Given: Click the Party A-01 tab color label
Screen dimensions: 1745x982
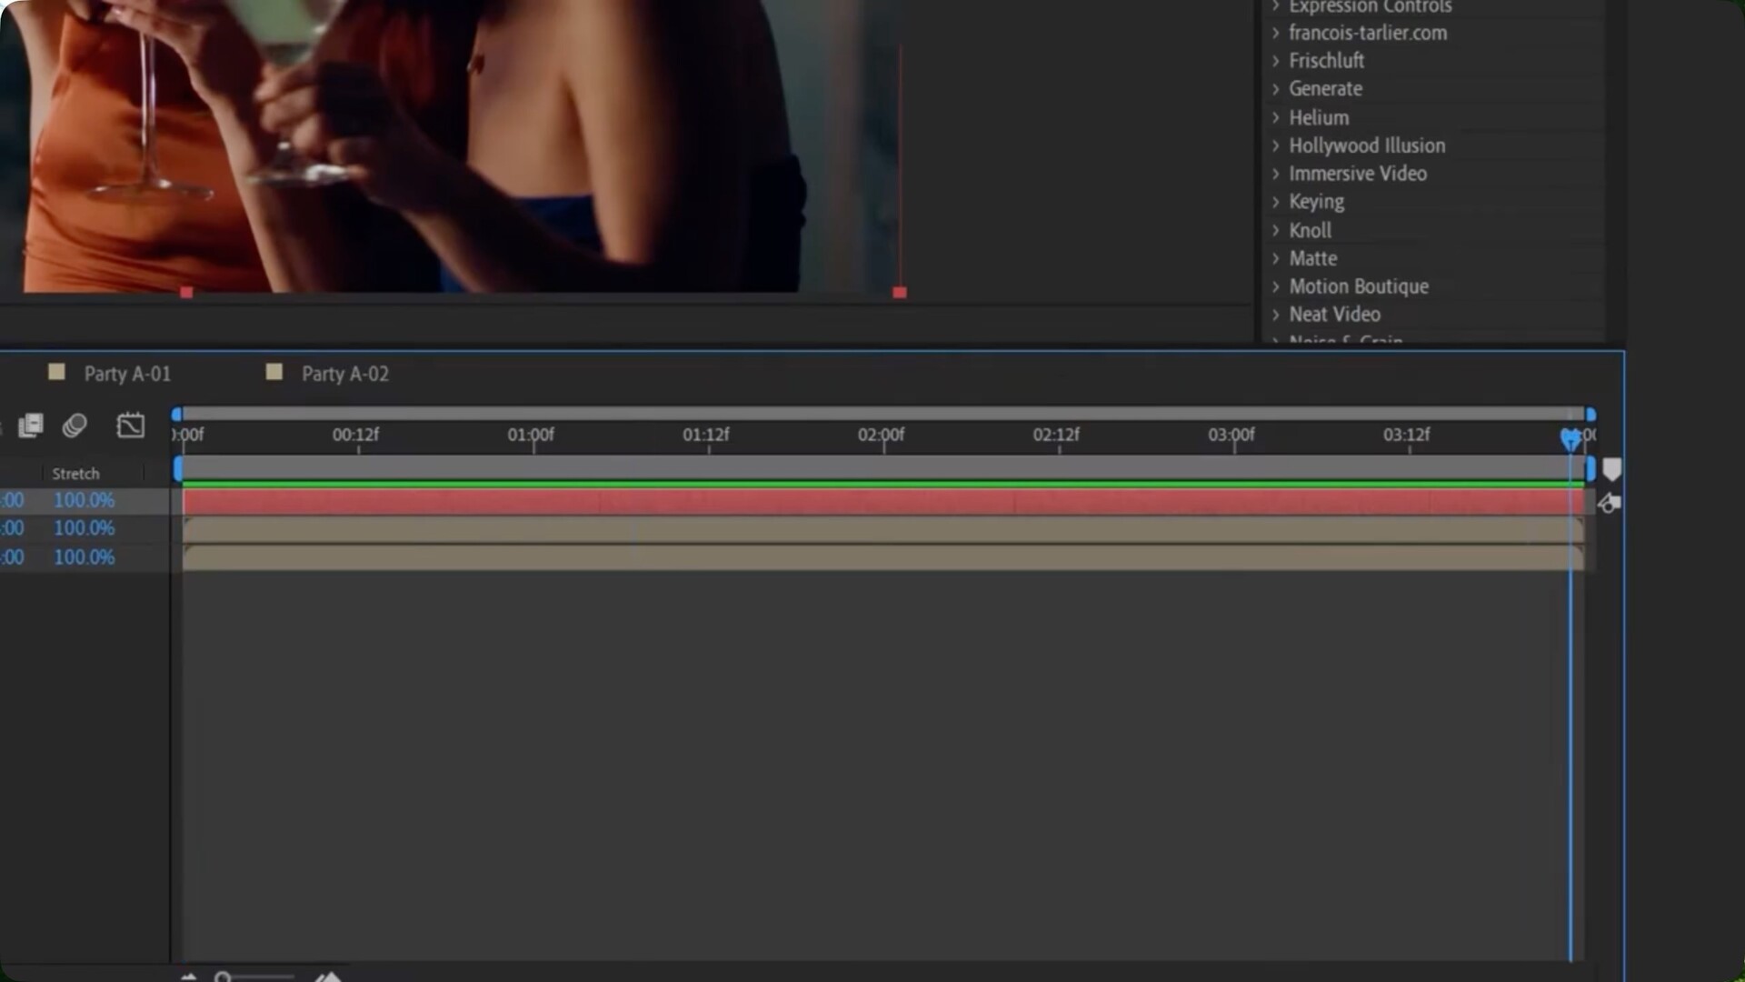Looking at the screenshot, I should (x=56, y=372).
